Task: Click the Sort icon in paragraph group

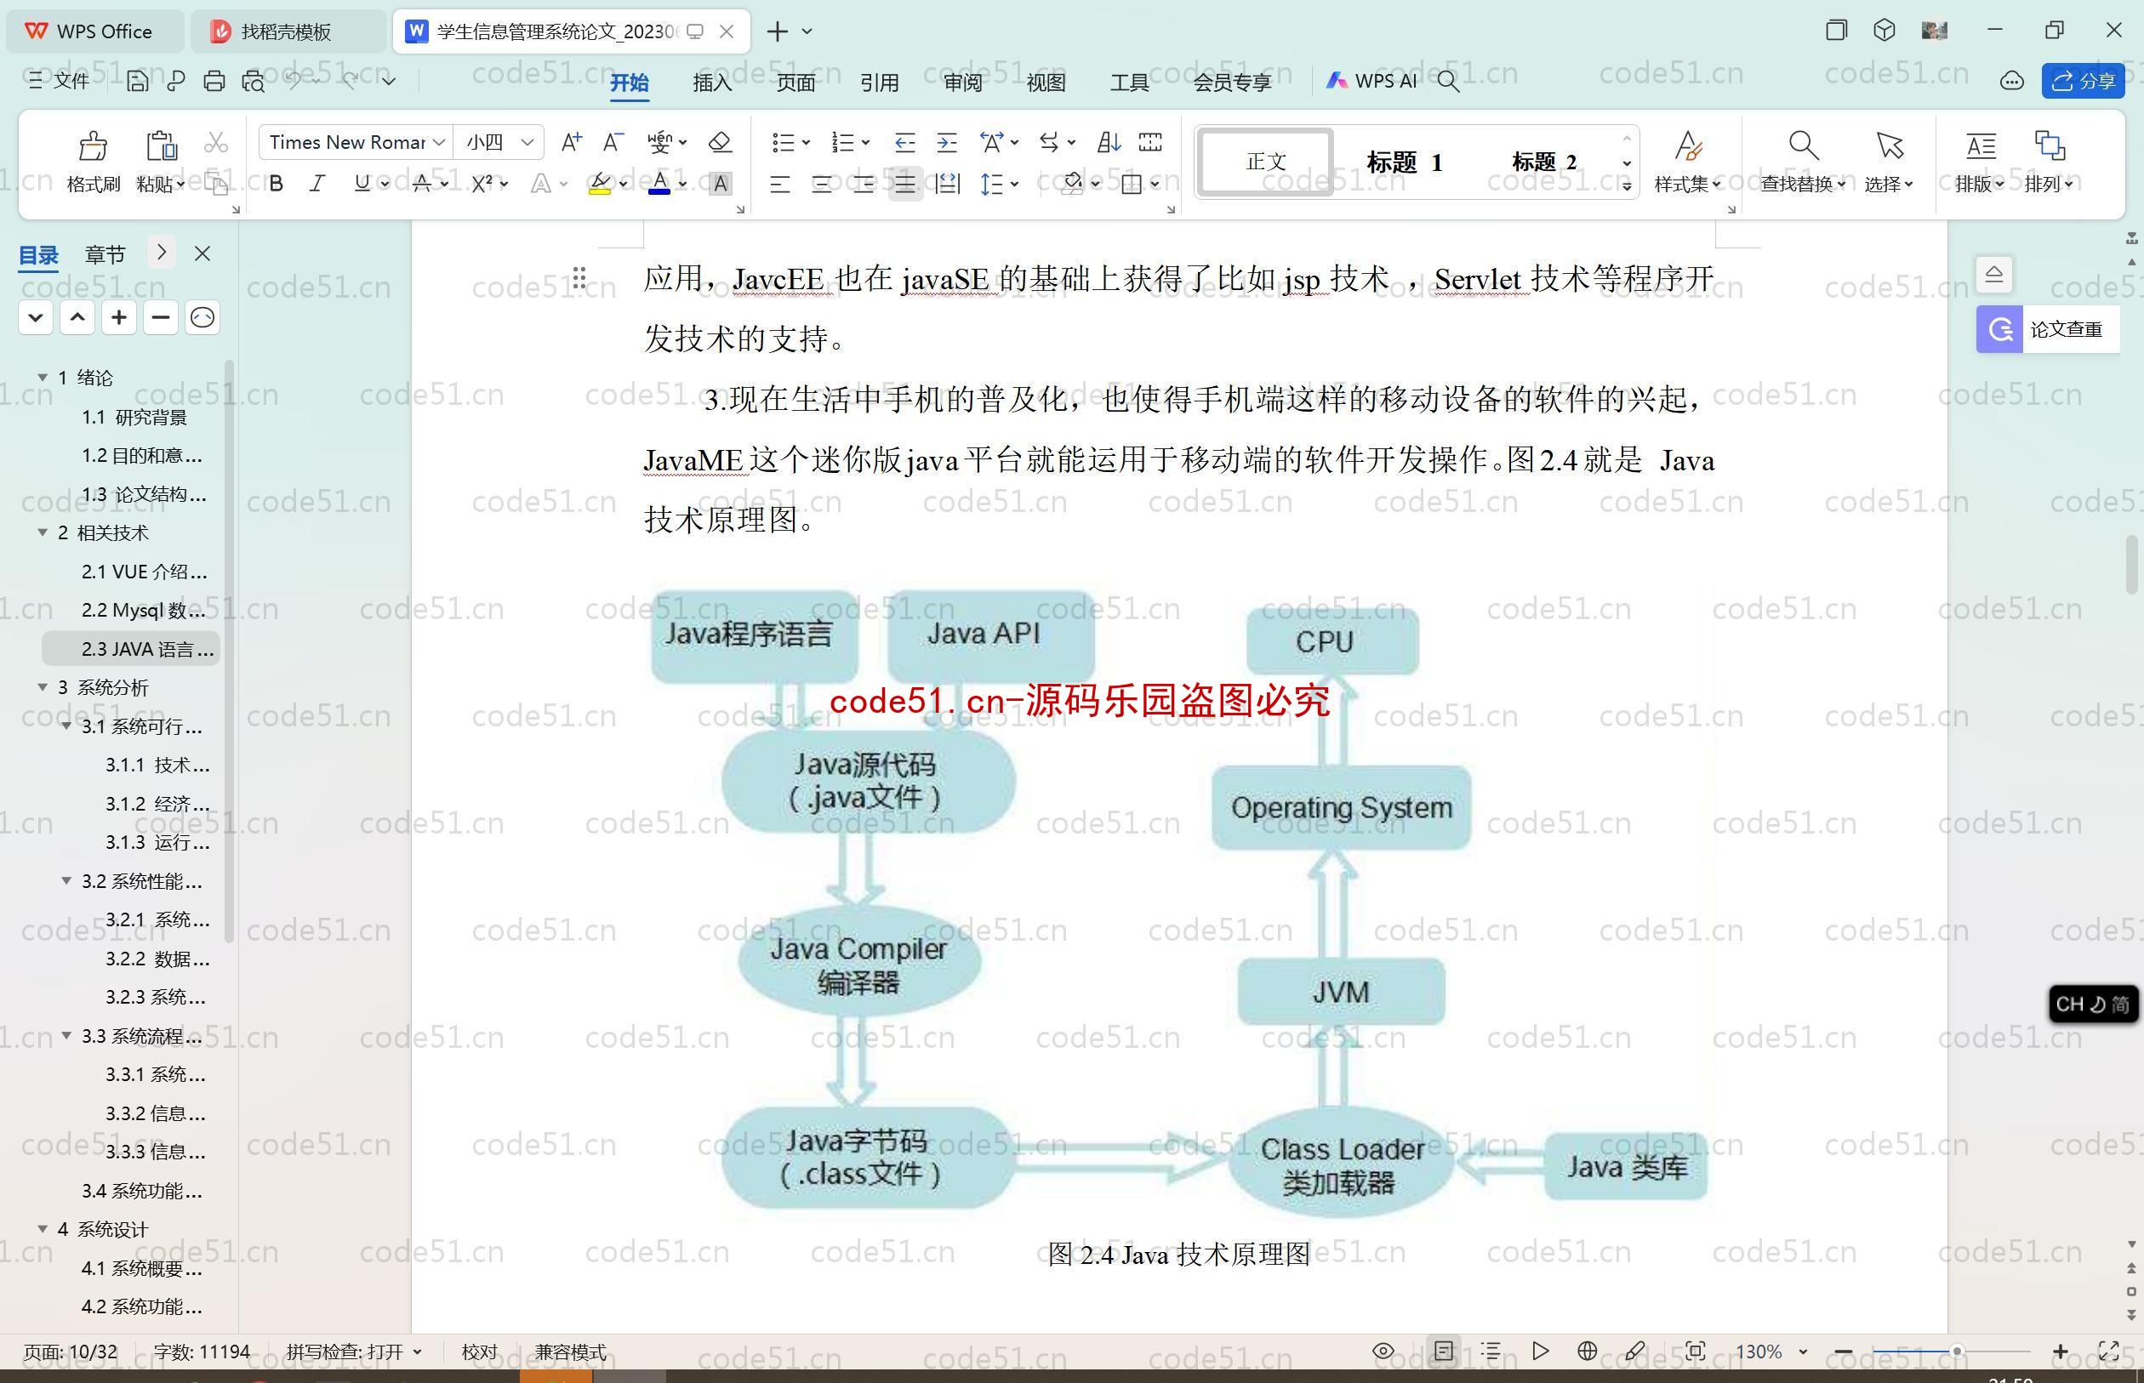Action: (1109, 142)
